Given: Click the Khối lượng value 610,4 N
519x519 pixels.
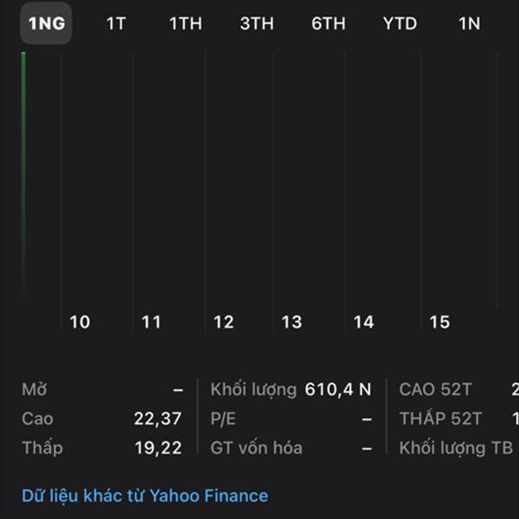Looking at the screenshot, I should click(337, 389).
